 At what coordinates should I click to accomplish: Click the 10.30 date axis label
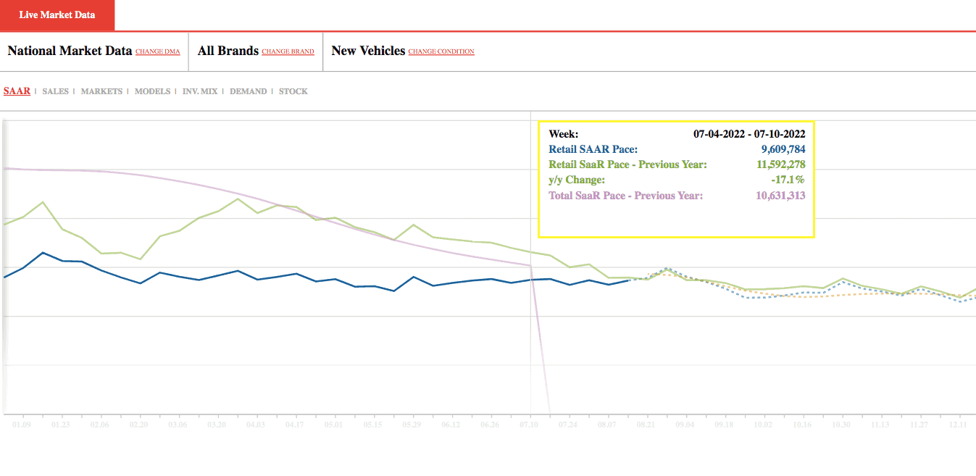point(842,424)
